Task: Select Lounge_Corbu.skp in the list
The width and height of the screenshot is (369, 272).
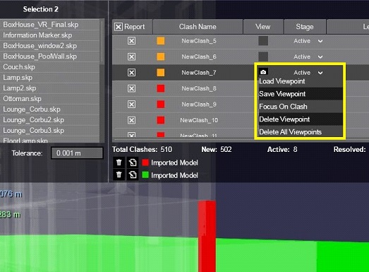Action: coord(50,110)
